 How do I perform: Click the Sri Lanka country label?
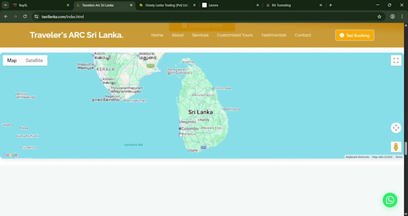[x=200, y=112]
